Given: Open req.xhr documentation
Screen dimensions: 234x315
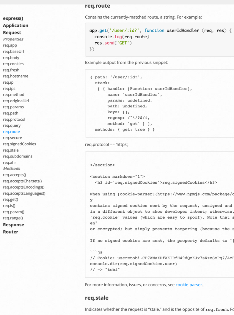Looking at the screenshot, I should pyautogui.click(x=10, y=162).
